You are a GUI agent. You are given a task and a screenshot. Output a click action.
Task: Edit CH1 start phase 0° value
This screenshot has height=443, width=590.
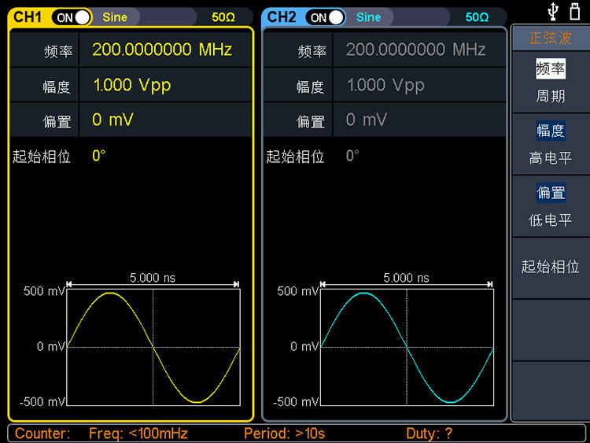pyautogui.click(x=99, y=156)
